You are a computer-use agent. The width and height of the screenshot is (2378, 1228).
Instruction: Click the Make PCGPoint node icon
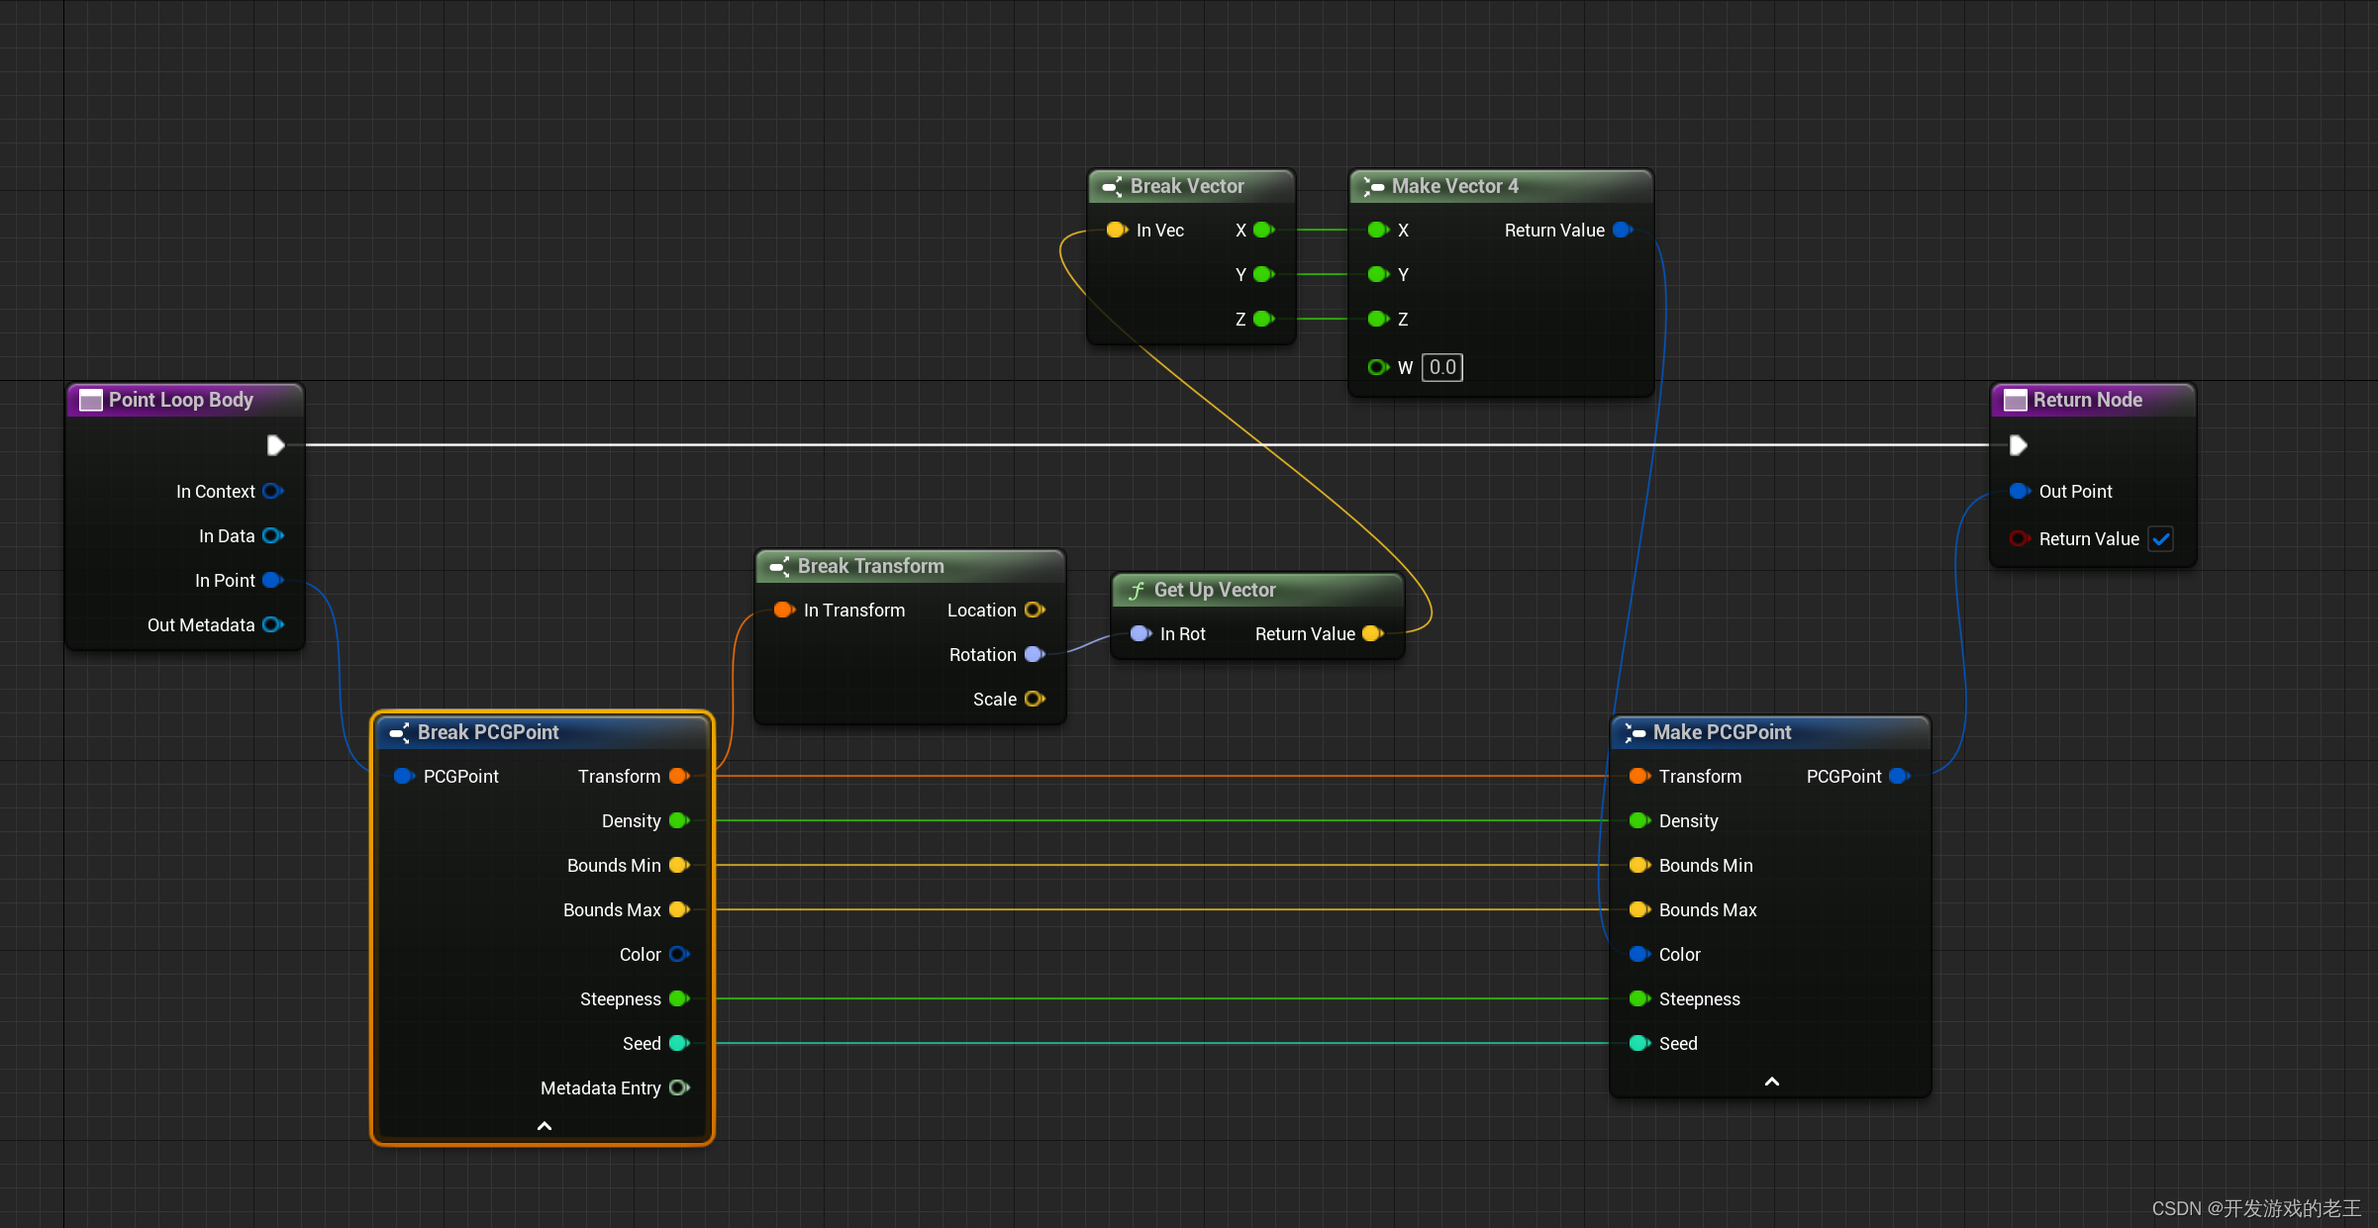tap(1634, 733)
